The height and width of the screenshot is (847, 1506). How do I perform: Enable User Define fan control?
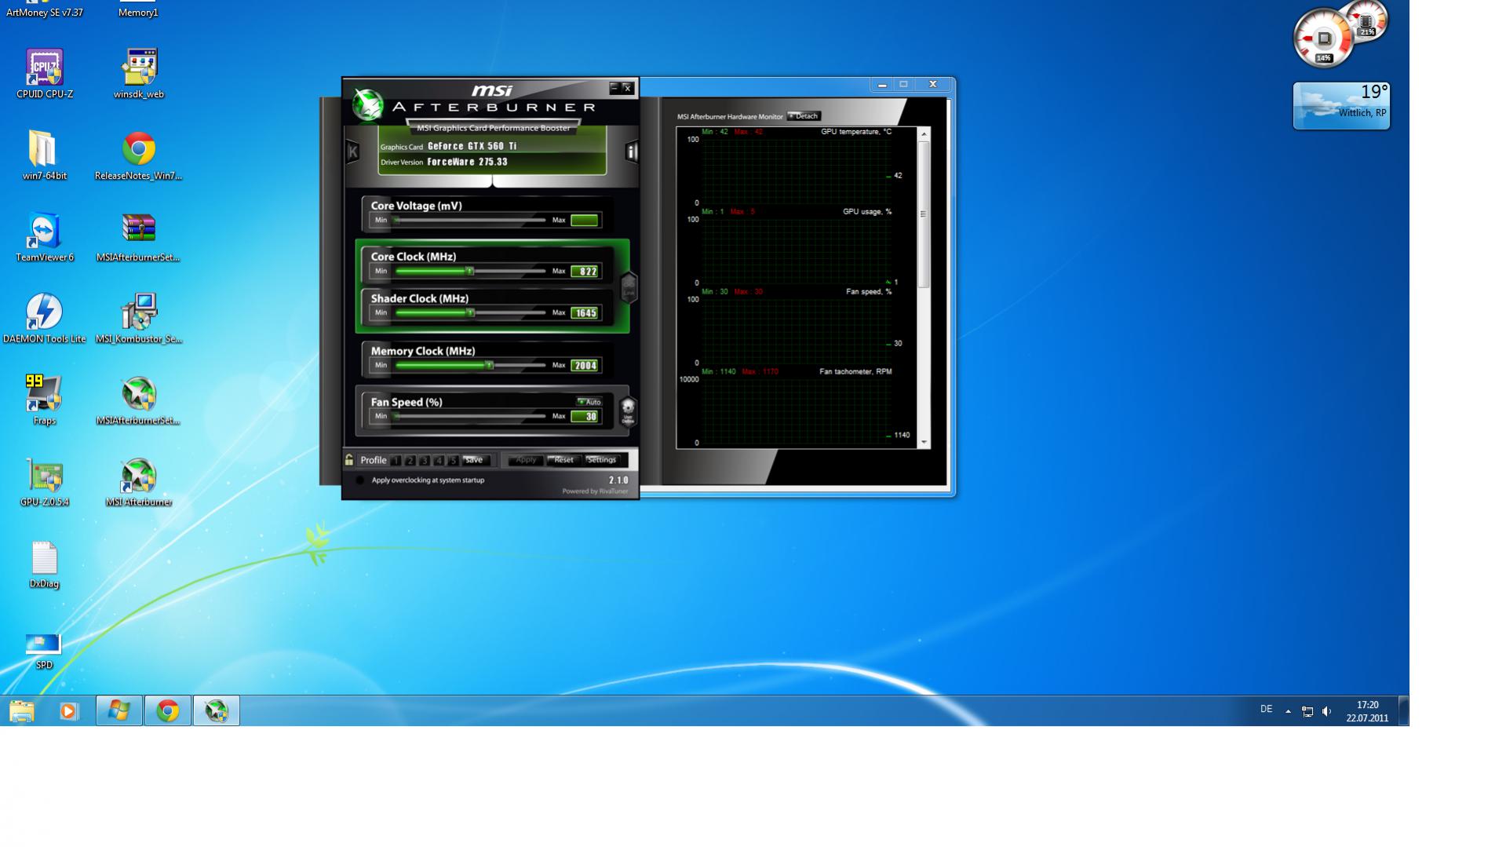628,411
